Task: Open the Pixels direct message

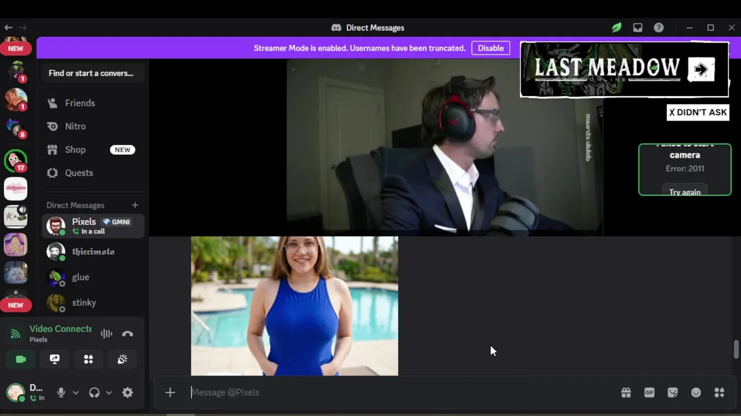Action: tap(93, 226)
